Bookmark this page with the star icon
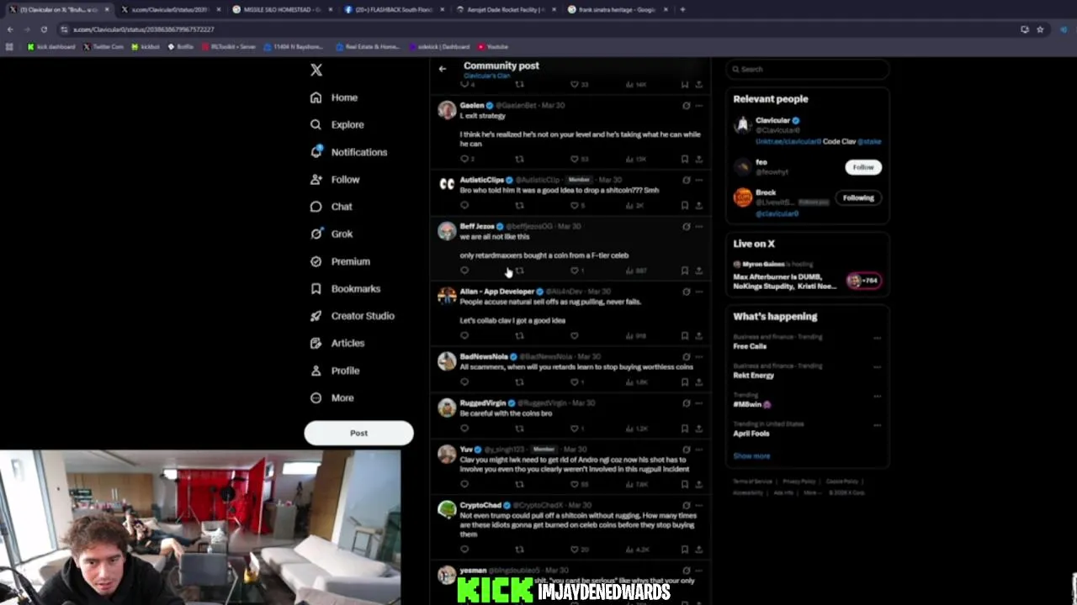This screenshot has height=605, width=1077. pyautogui.click(x=1040, y=29)
